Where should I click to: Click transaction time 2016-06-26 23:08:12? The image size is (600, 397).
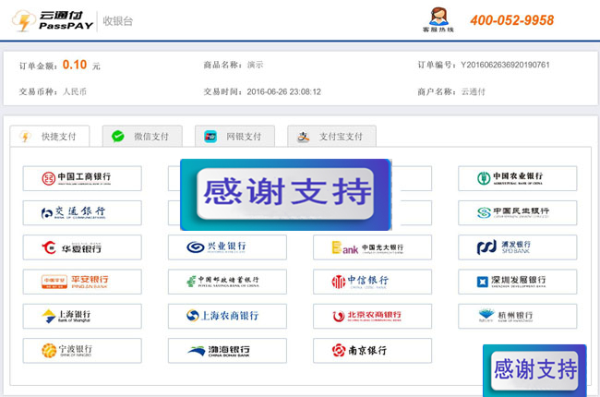coord(284,92)
